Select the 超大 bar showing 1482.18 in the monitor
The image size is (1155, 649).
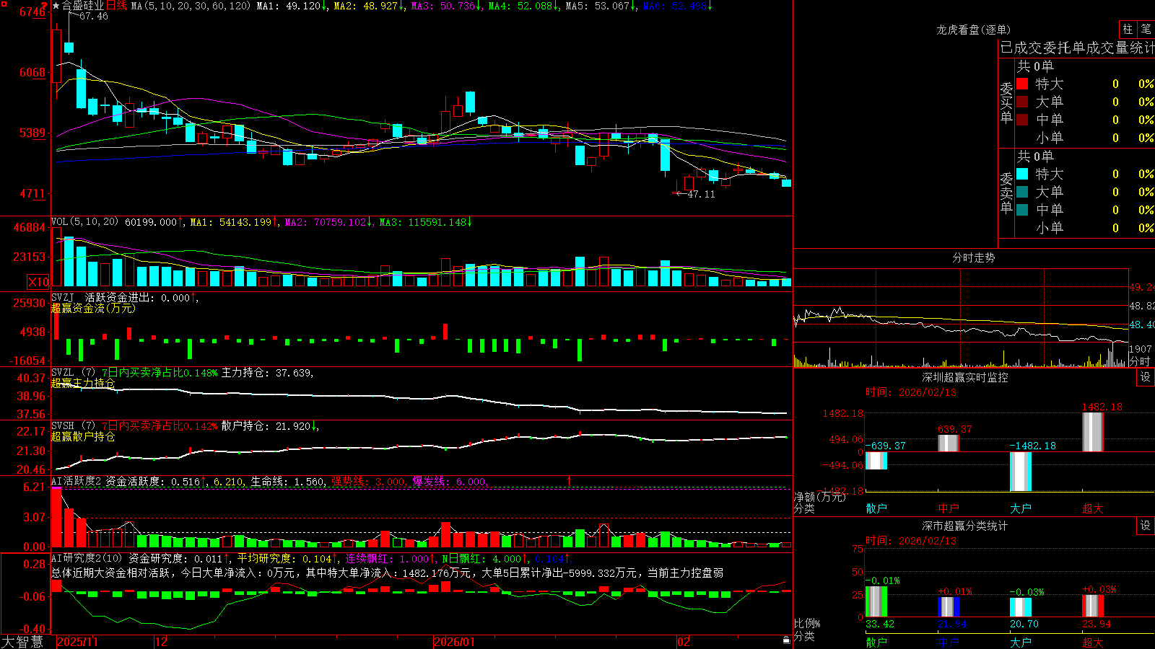[x=1093, y=432]
